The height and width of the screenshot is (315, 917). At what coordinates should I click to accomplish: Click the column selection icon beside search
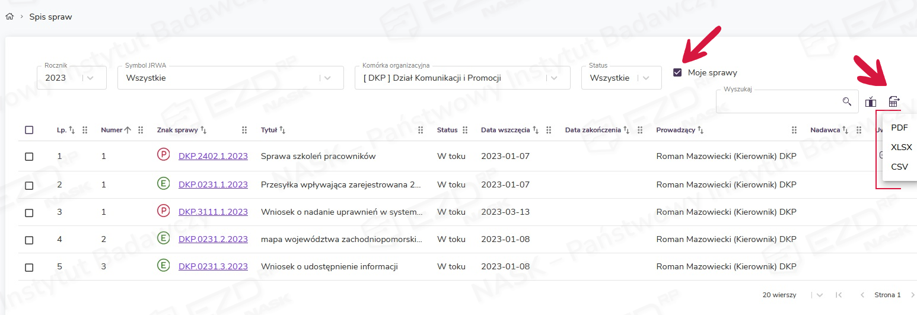[870, 102]
